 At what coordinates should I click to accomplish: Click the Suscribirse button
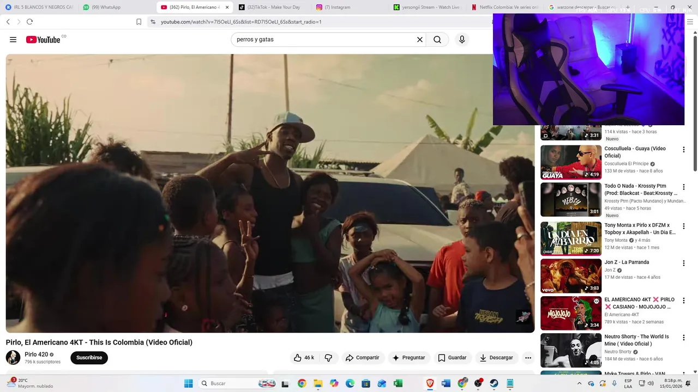(89, 358)
